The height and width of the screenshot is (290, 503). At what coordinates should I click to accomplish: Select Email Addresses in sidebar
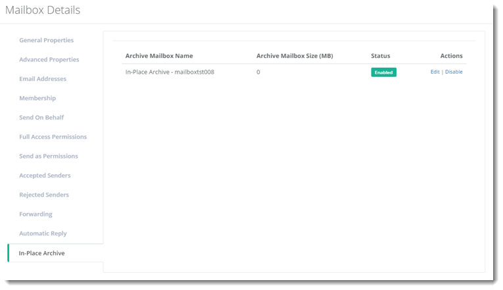pyautogui.click(x=42, y=79)
